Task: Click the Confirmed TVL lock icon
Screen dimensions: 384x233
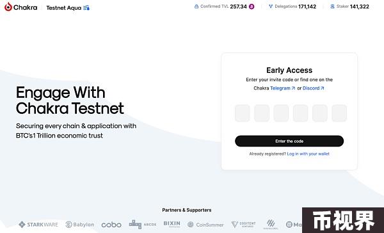Action: 196,6
